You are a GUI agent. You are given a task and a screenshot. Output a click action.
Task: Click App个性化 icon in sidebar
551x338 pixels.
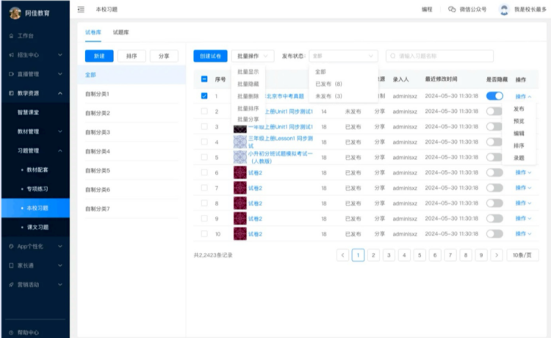click(11, 246)
